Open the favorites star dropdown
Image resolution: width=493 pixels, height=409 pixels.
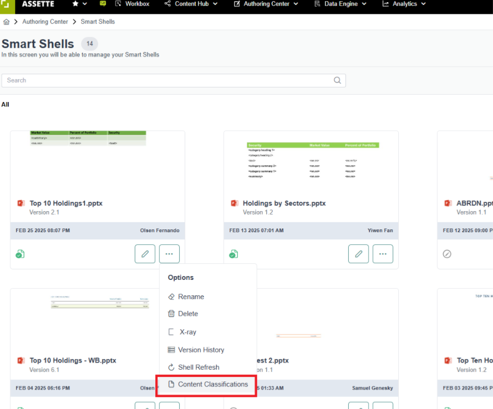[79, 4]
